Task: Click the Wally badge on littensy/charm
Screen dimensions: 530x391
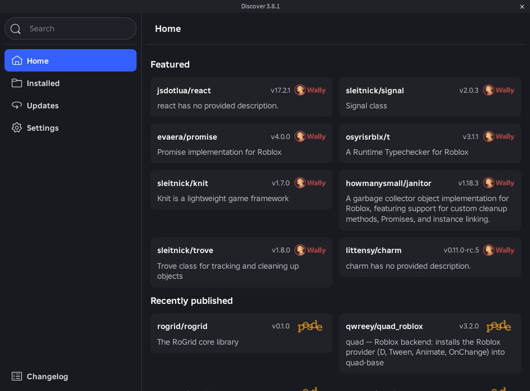Action: 499,250
